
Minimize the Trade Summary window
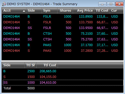pyautogui.click(x=102, y=4)
